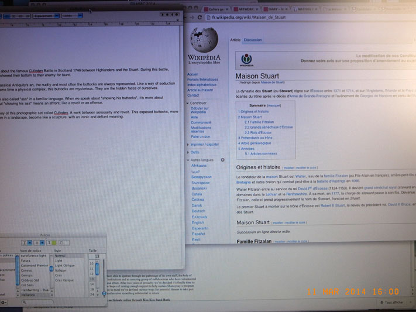Choose Normal in the Style list

pyautogui.click(x=60, y=256)
